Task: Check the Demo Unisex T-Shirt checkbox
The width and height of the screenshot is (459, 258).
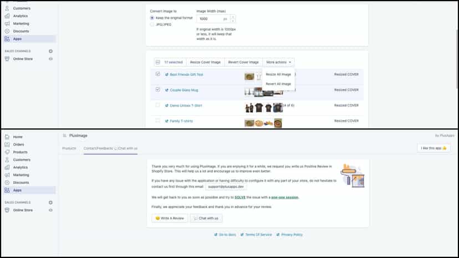Action: [157, 105]
